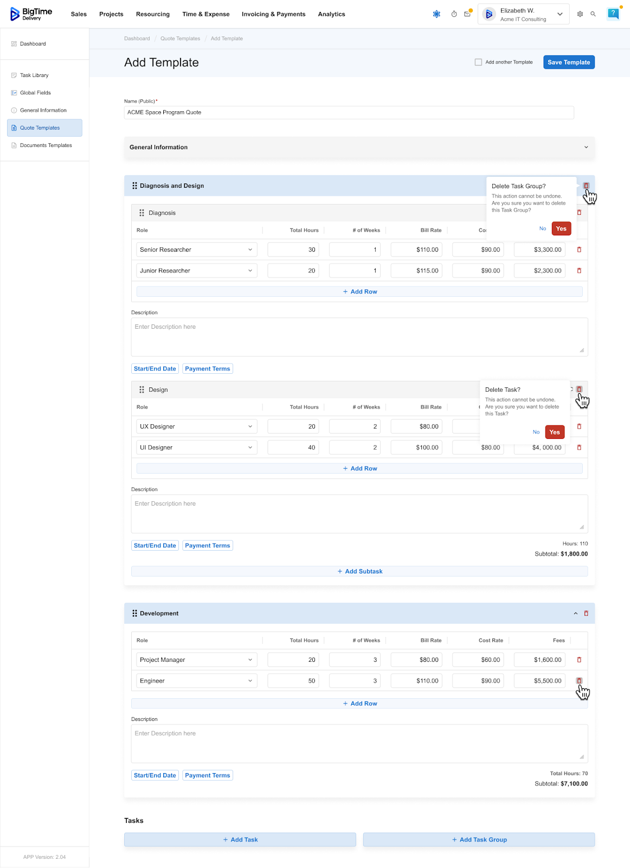This screenshot has width=630, height=868.
Task: Delete the Senior Researcher row
Action: (x=579, y=250)
